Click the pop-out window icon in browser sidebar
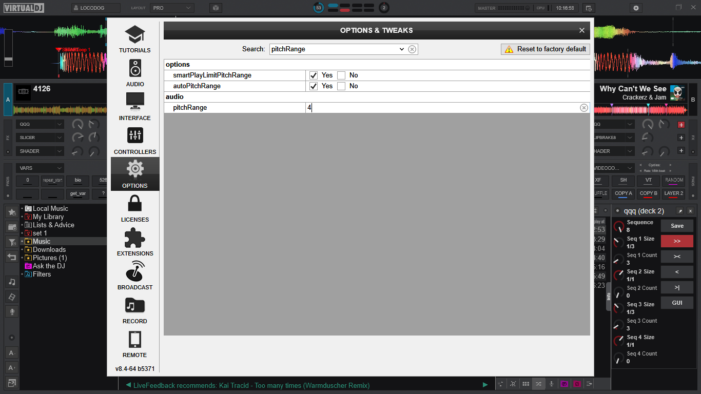Viewport: 701px width, 394px height. pyautogui.click(x=12, y=382)
